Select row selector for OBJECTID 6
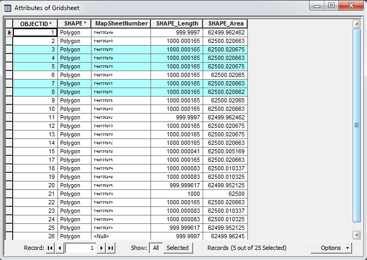This screenshot has width=367, height=260. point(9,75)
